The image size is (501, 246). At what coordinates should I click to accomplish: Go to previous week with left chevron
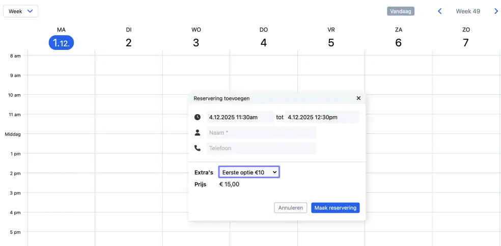(x=440, y=11)
